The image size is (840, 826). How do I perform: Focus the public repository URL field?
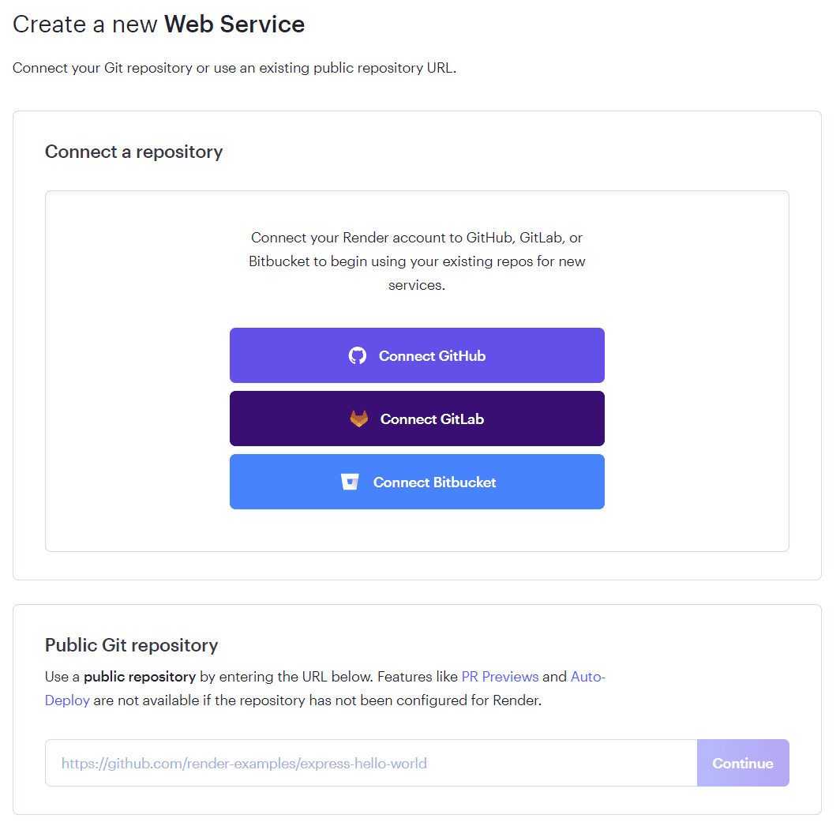point(371,763)
